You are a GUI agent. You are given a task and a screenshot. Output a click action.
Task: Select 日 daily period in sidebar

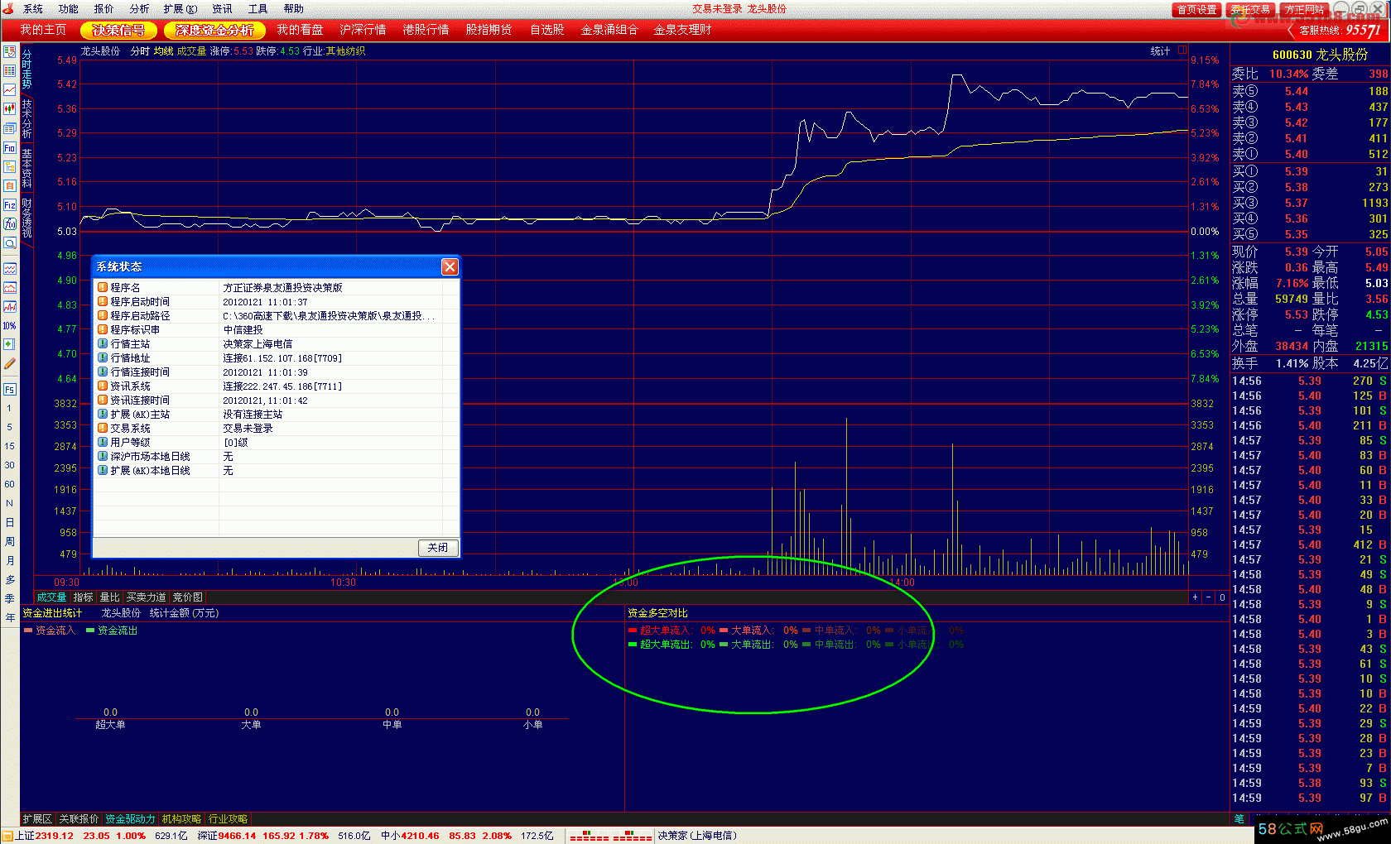pos(10,522)
